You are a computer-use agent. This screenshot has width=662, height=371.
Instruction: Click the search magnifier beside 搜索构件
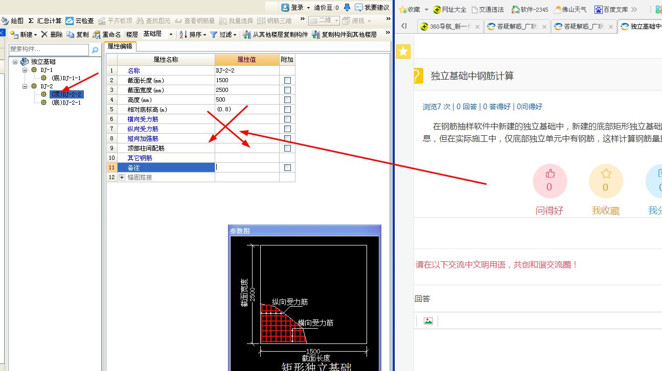tap(95, 50)
